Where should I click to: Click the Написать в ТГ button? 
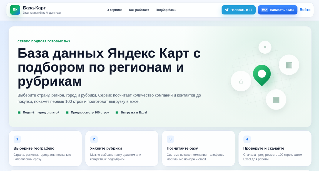[239, 10]
